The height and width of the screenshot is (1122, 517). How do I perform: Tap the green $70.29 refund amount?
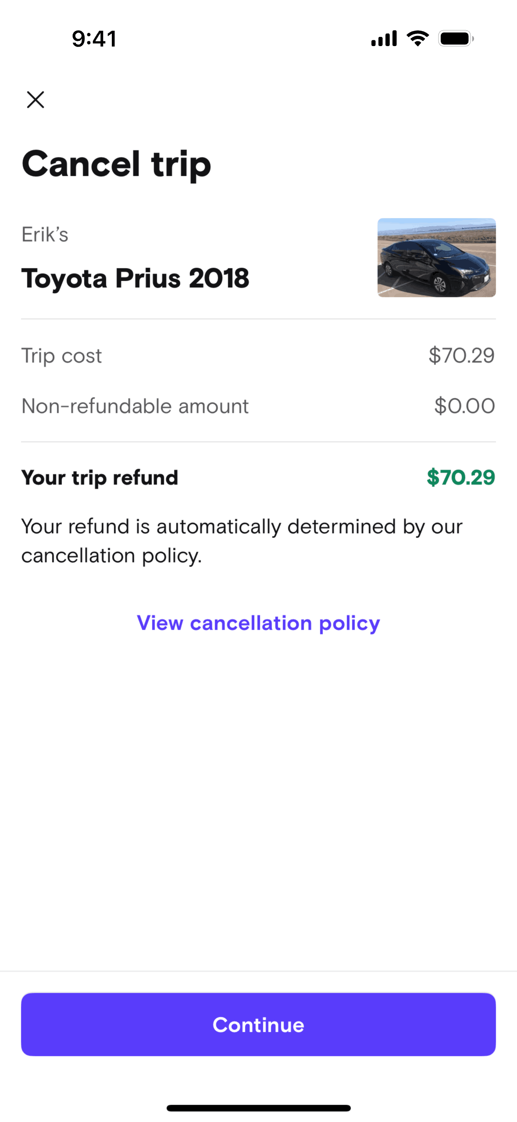tap(460, 478)
